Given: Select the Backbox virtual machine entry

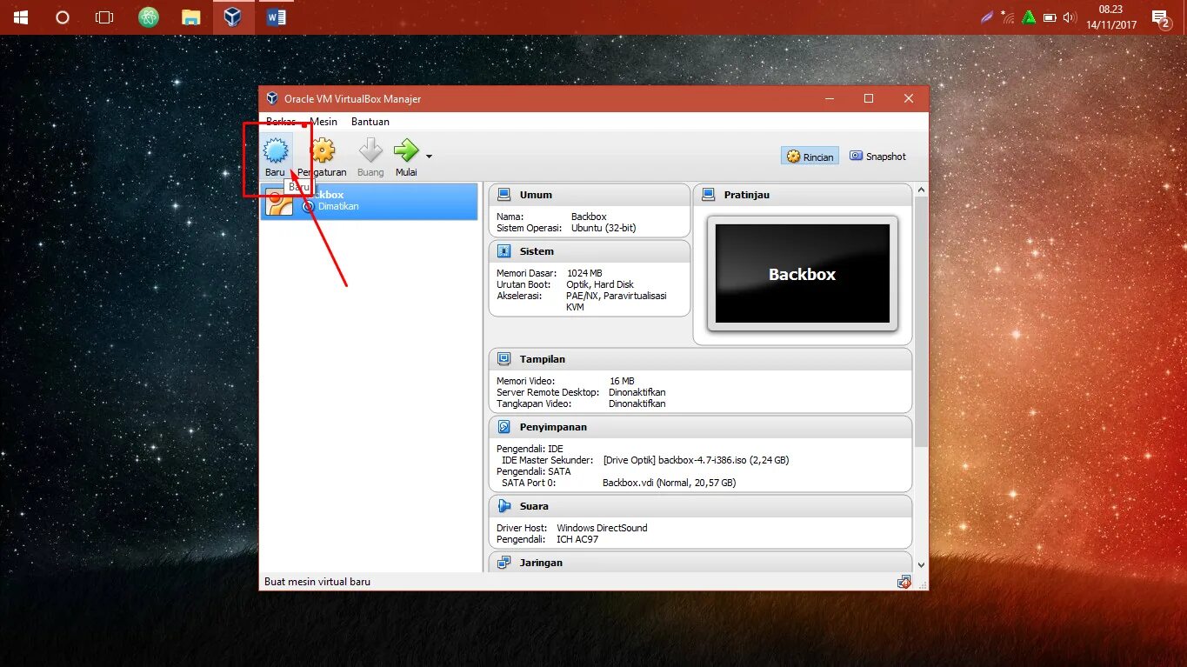Looking at the screenshot, I should tap(370, 201).
